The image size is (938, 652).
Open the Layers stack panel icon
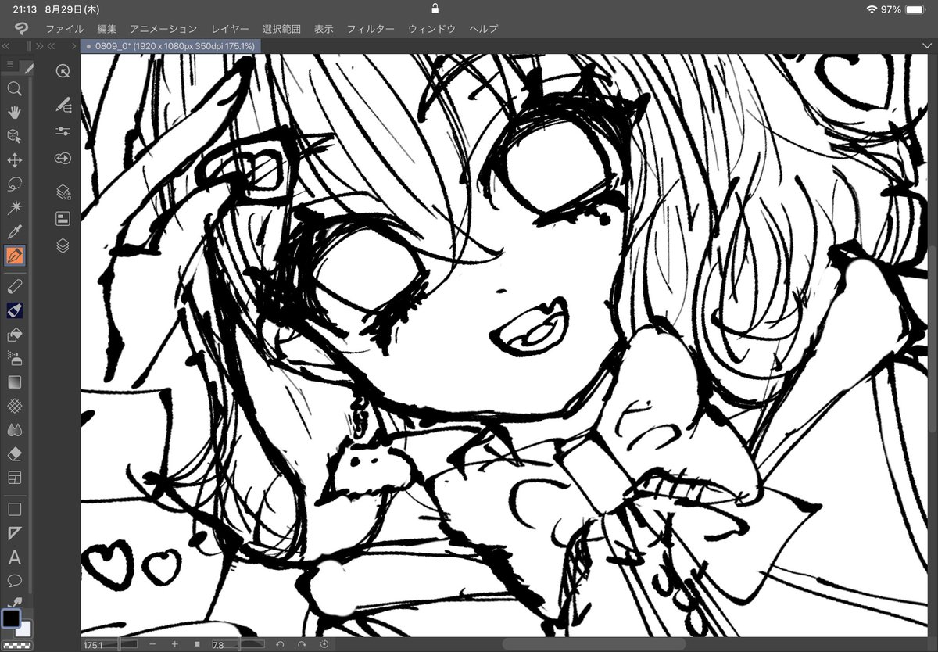(63, 245)
